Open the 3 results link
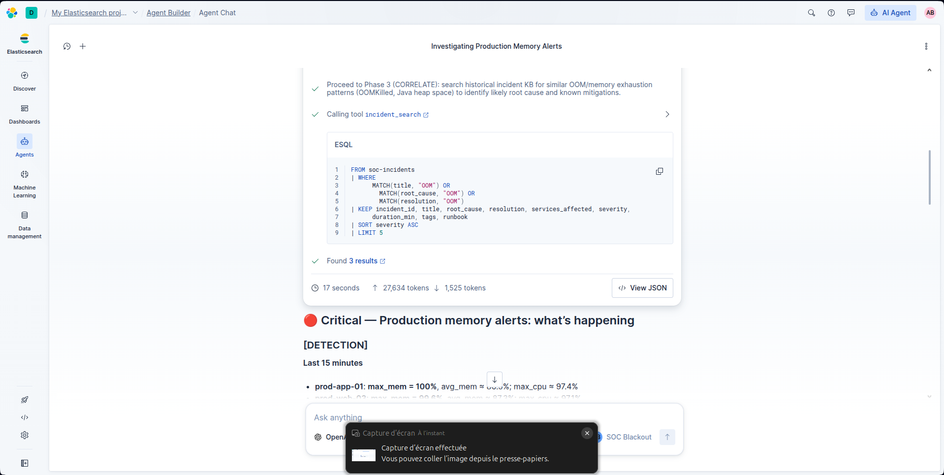The image size is (944, 475). [367, 261]
